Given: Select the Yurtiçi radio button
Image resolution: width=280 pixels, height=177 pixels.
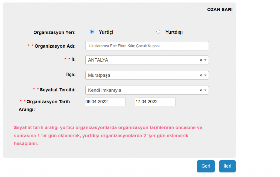Looking at the screenshot, I should click(x=92, y=32).
